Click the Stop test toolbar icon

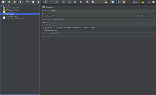[x=75, y=2]
